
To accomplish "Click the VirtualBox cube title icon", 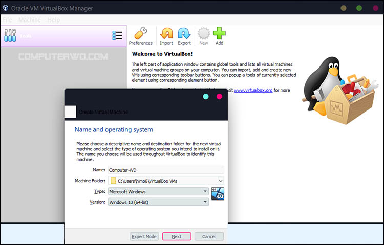I will [6, 8].
